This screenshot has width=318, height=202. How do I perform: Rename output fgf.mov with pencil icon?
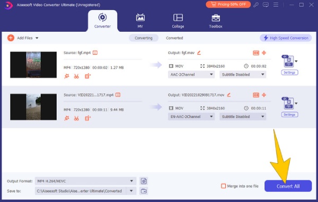[199, 52]
